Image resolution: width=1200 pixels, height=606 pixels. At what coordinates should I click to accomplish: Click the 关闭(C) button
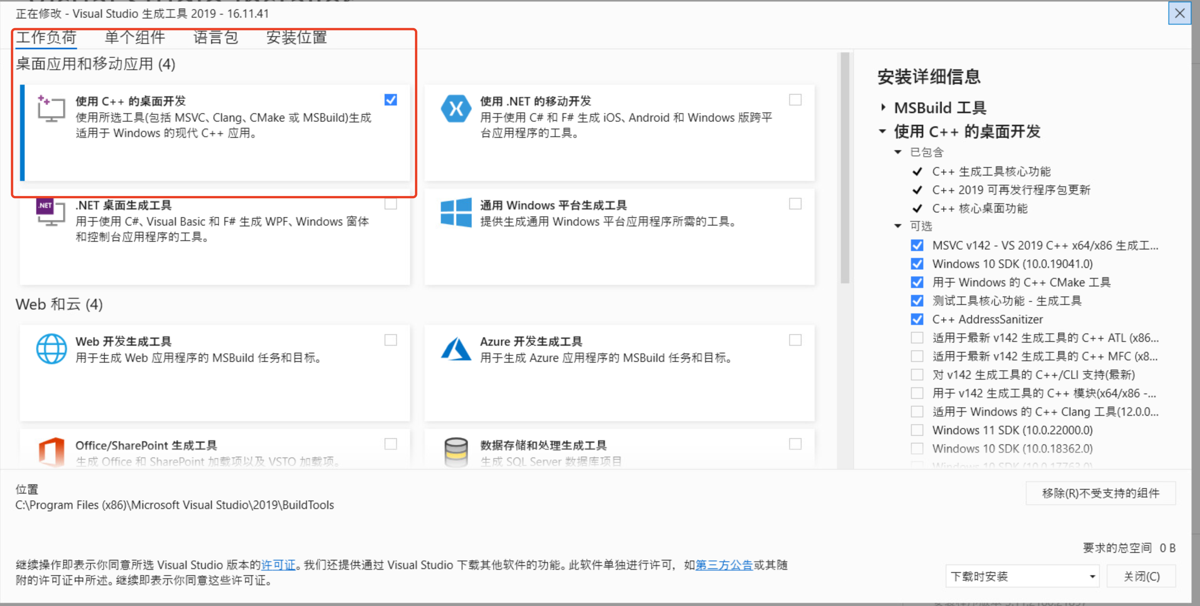(1141, 576)
